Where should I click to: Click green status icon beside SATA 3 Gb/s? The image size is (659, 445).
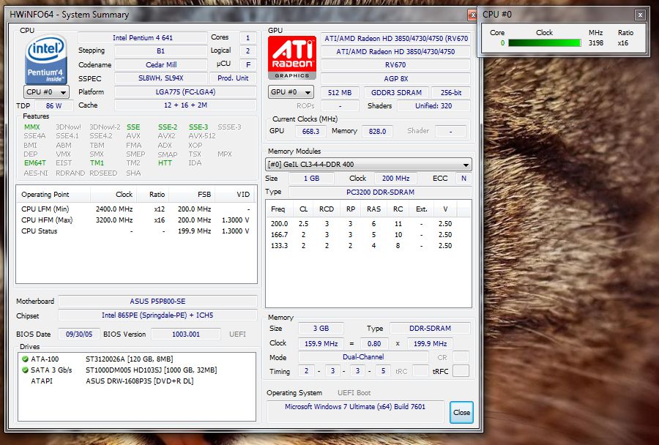(x=25, y=370)
